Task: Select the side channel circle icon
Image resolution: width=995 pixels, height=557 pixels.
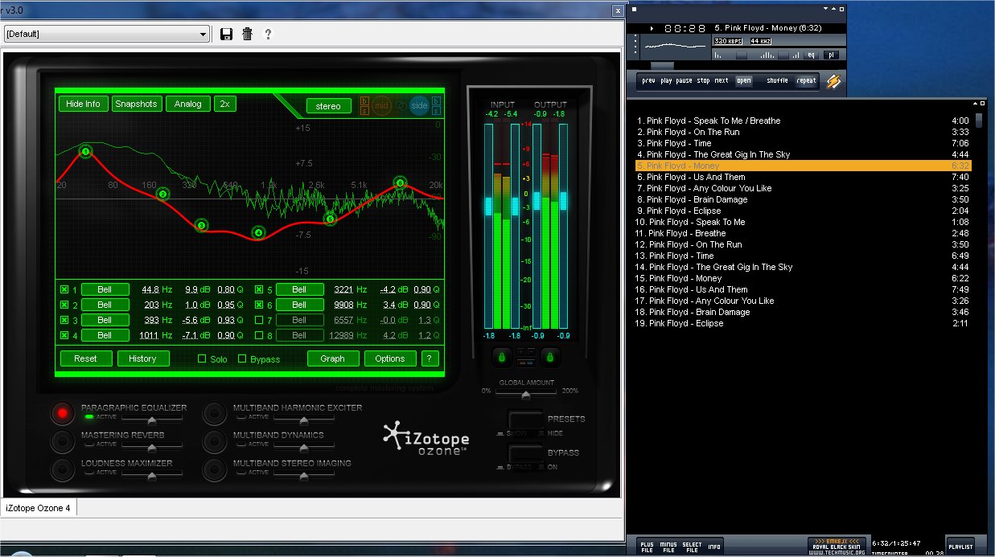Action: 419,105
